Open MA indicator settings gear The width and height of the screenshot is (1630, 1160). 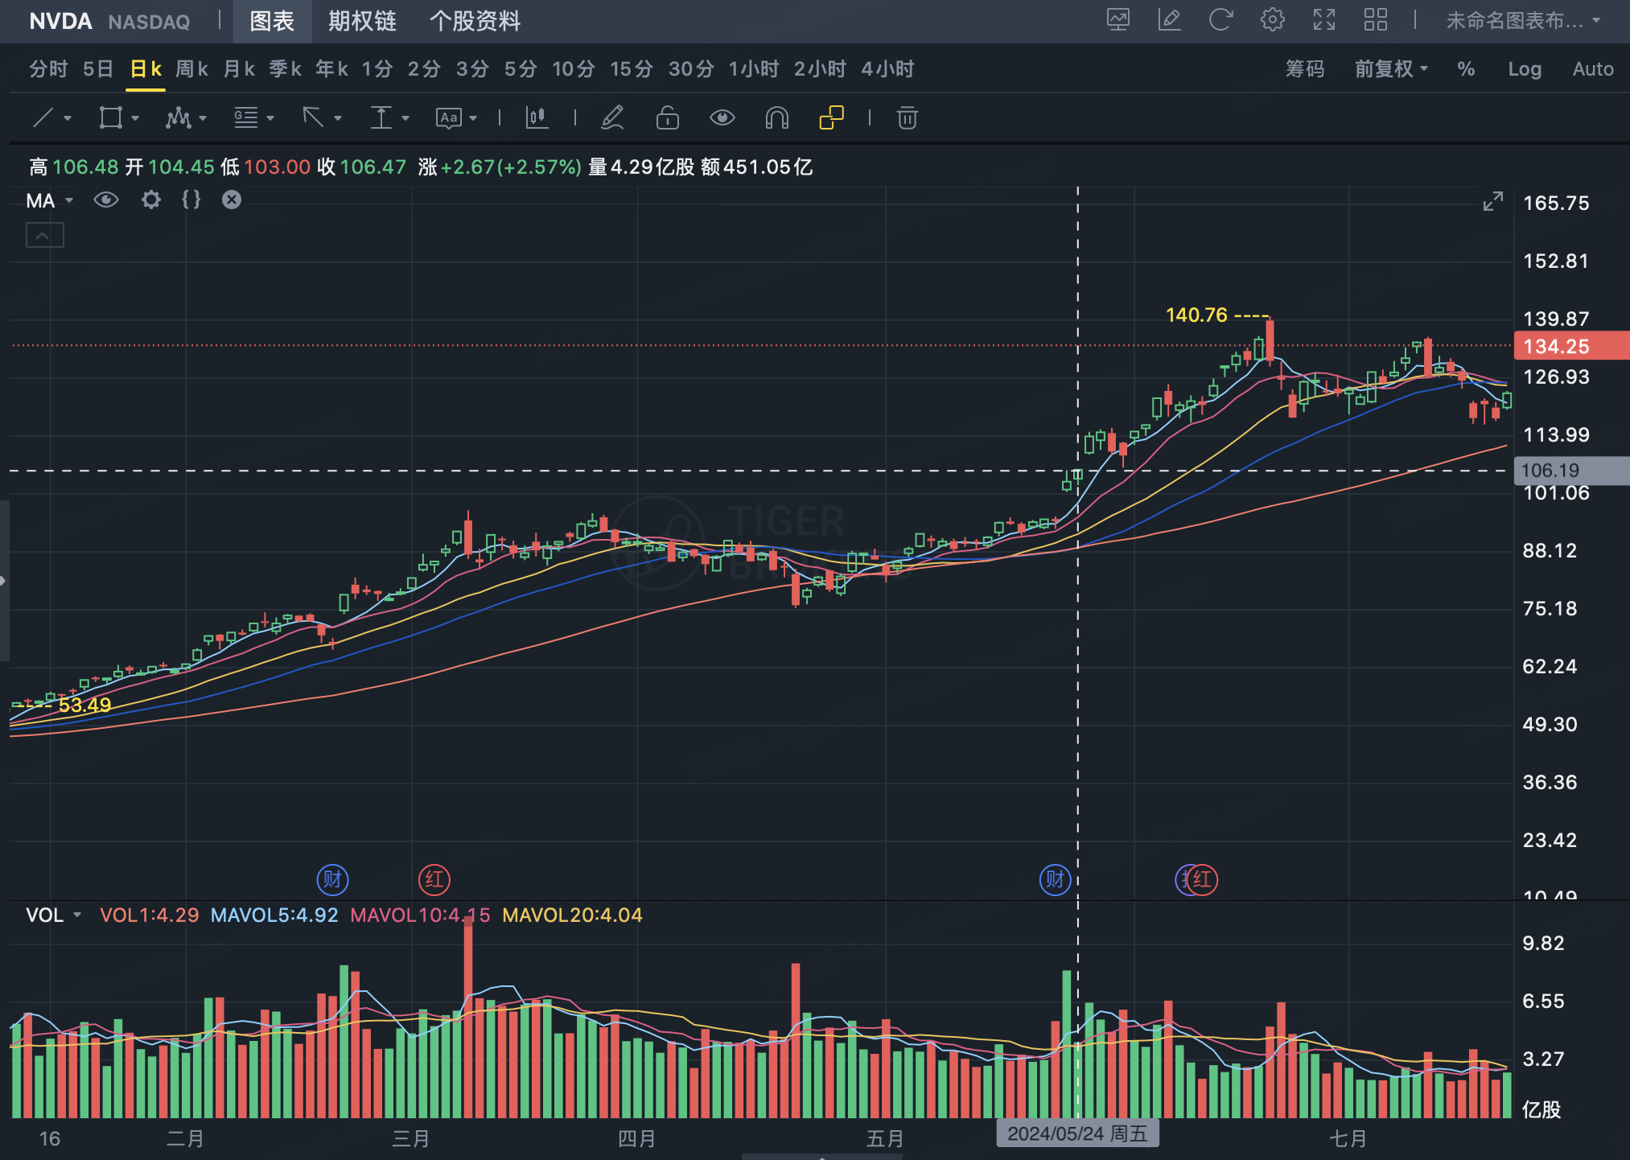[151, 200]
